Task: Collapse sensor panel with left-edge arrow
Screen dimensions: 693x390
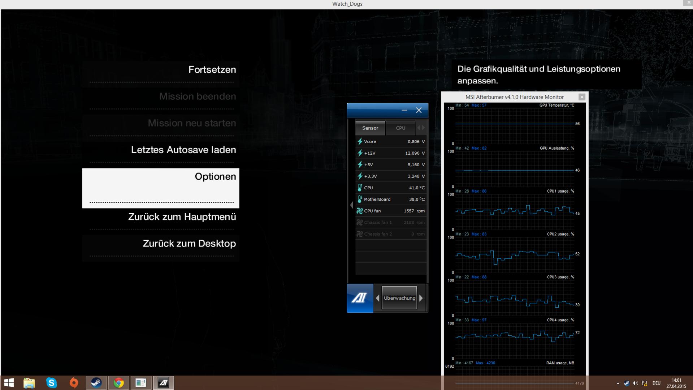Action: click(351, 205)
